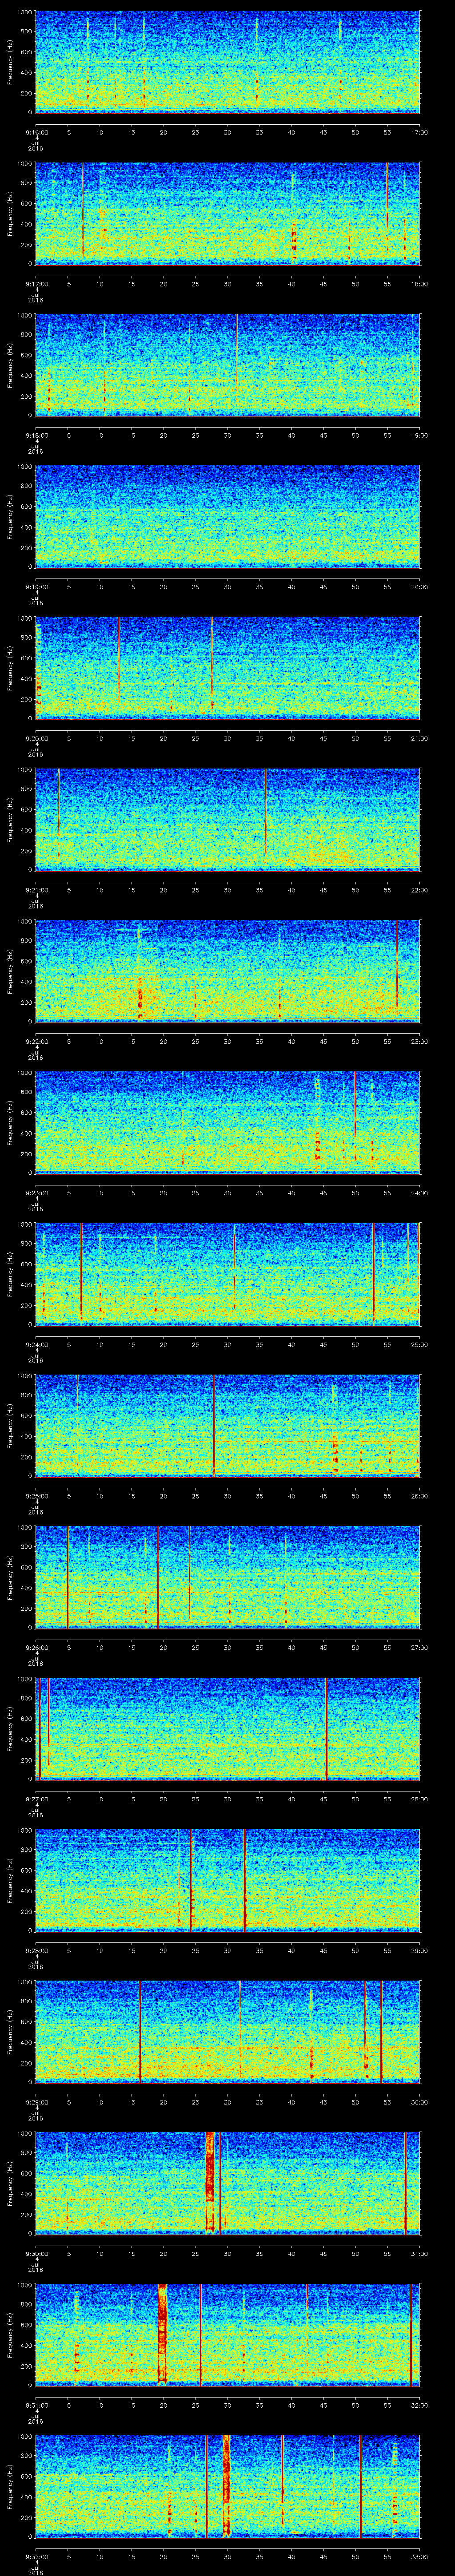455x2576 pixels.
Task: Click the '9:23:00' time axis label
Action: pos(36,1193)
